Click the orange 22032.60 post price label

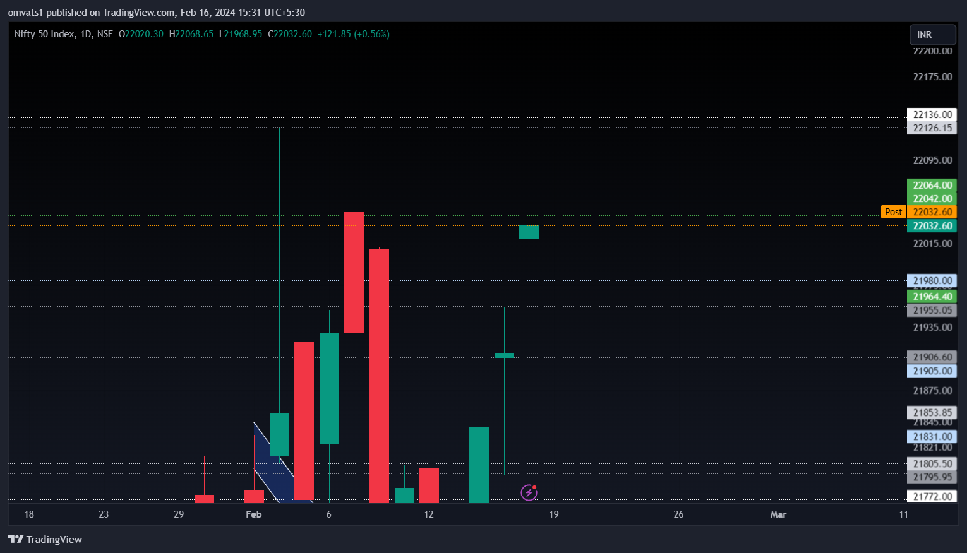click(x=932, y=212)
